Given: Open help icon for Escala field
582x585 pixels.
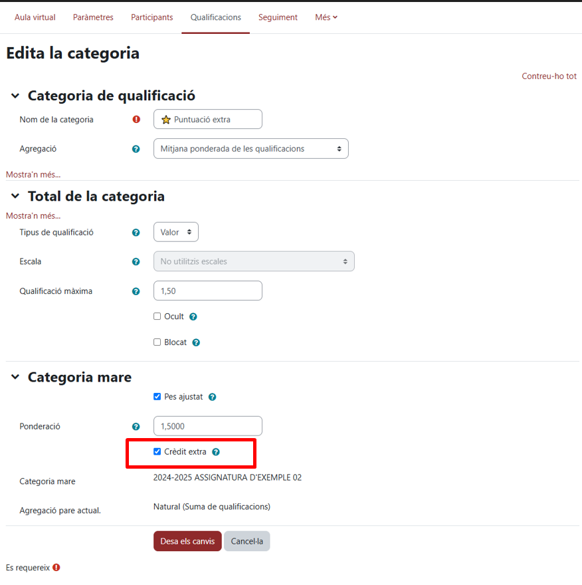Looking at the screenshot, I should (136, 262).
